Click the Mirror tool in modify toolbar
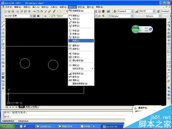This screenshot has height=129, width=172. point(169,29)
